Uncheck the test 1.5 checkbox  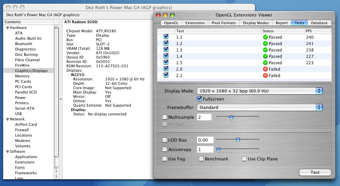pyautogui.click(x=166, y=62)
